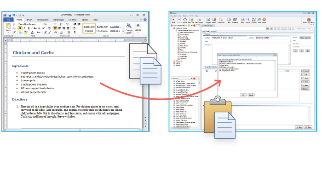Select Justify alignment in Word
Image resolution: width=322 pixels, height=176 pixels.
[x=68, y=28]
